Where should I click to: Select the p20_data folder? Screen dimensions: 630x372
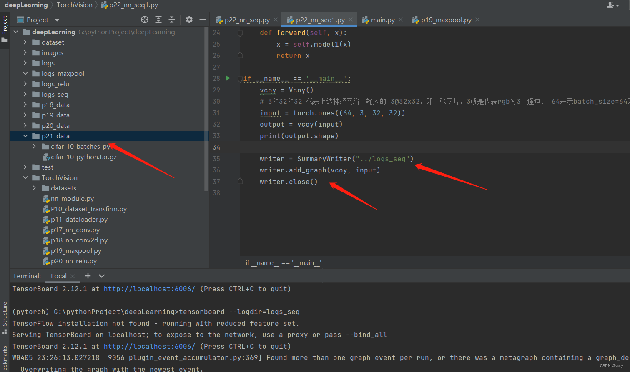click(x=55, y=125)
